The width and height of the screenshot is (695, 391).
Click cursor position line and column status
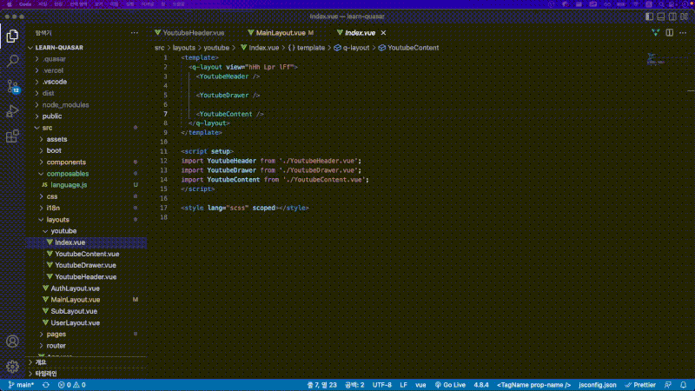click(321, 385)
